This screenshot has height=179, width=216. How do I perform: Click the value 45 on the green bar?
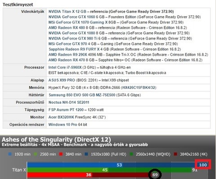click(x=105, y=170)
